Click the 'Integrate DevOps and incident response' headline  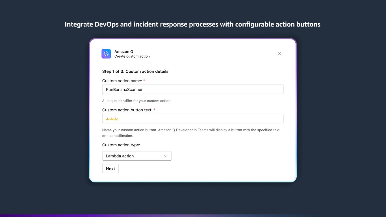(x=193, y=24)
